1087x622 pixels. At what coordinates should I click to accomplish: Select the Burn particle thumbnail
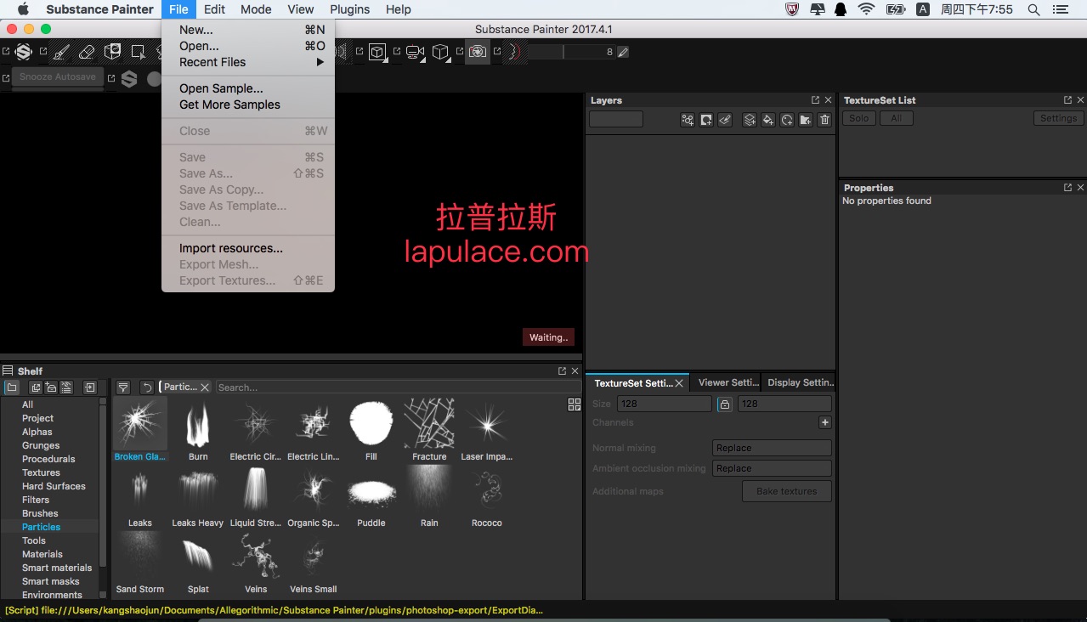(x=198, y=429)
